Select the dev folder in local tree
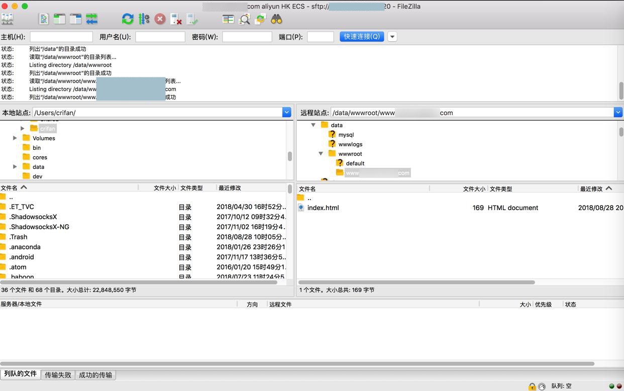Image resolution: width=624 pixels, height=391 pixels. tap(37, 176)
